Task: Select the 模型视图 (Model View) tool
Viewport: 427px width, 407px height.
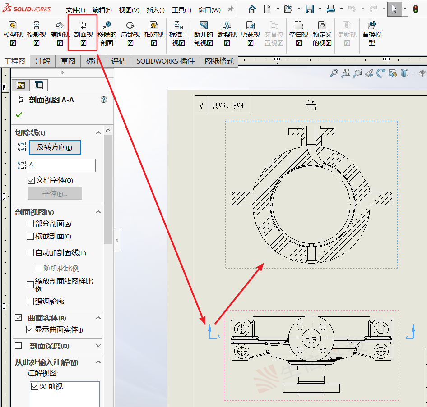Action: pos(13,34)
